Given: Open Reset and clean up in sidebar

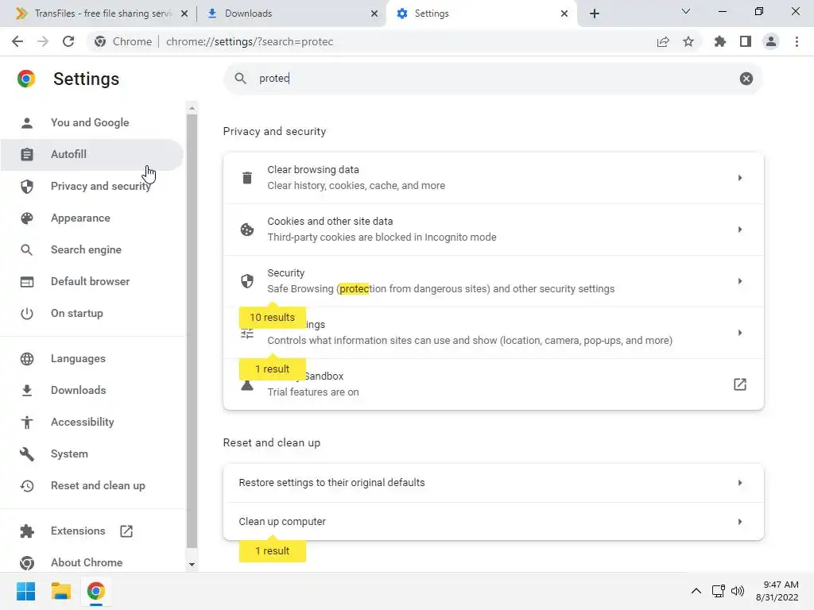Looking at the screenshot, I should [x=91, y=485].
